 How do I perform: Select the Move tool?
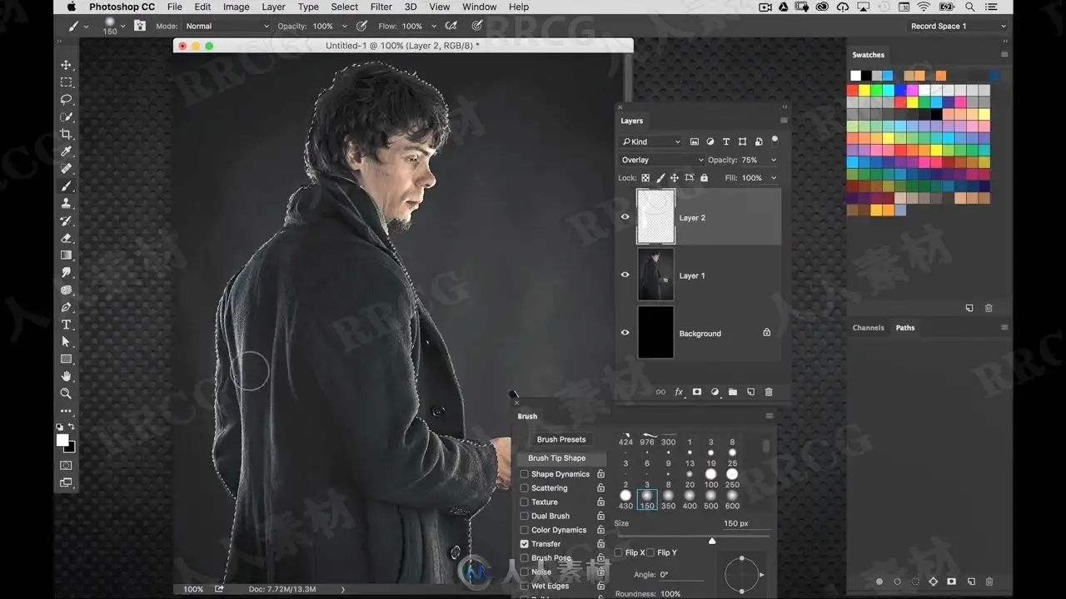(x=67, y=65)
